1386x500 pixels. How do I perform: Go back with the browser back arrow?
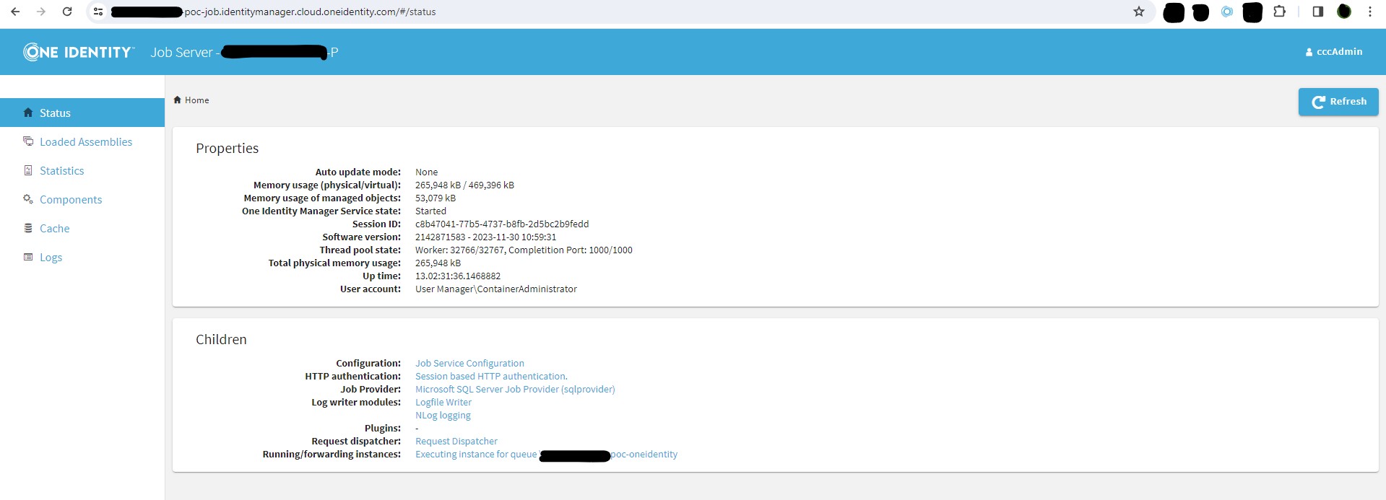[x=15, y=12]
